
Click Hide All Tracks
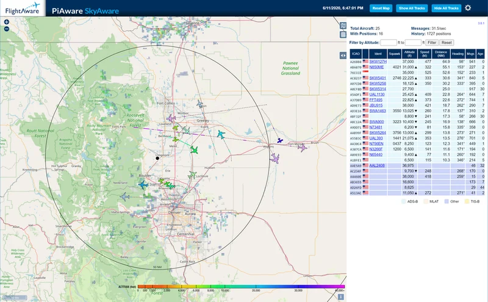point(447,8)
